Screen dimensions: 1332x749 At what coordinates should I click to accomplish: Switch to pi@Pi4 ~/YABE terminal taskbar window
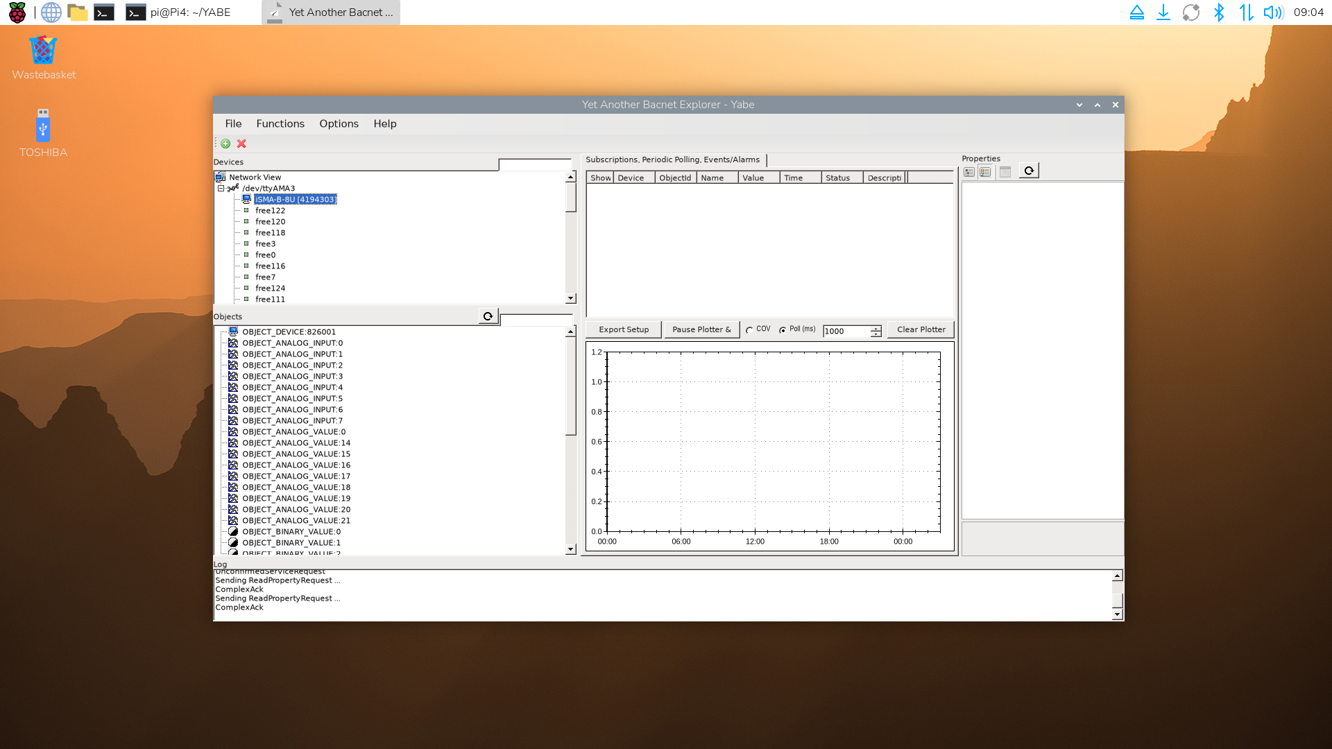(179, 12)
